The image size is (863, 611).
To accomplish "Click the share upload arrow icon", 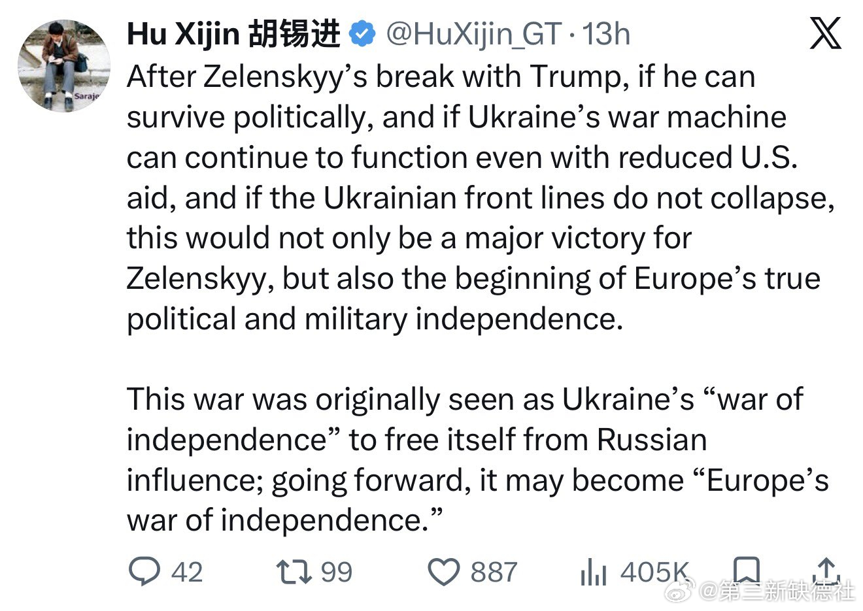I will (826, 571).
